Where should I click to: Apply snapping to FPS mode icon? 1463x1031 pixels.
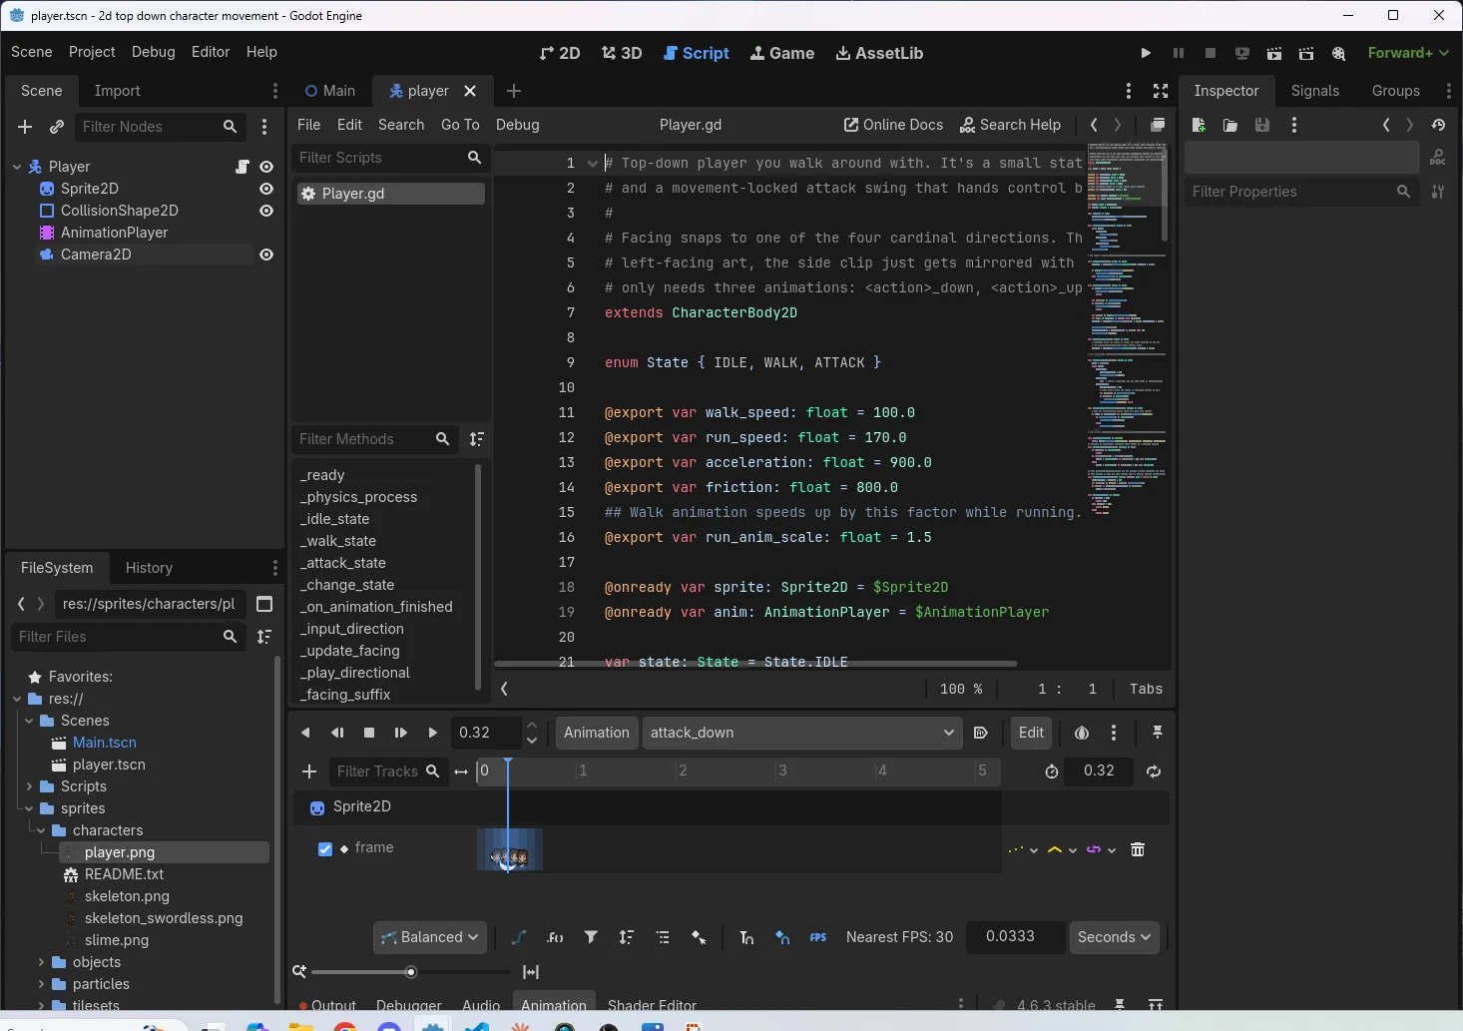[x=818, y=937]
